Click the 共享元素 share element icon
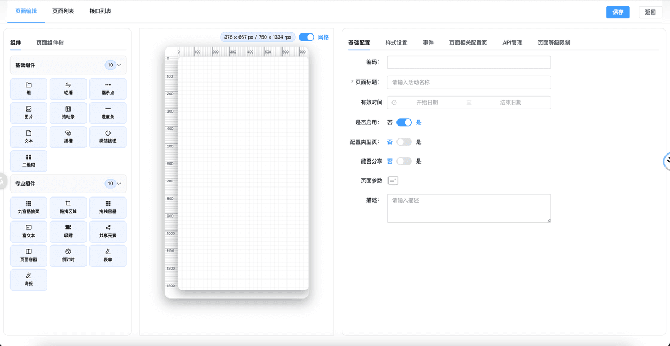The image size is (670, 346). (x=108, y=231)
